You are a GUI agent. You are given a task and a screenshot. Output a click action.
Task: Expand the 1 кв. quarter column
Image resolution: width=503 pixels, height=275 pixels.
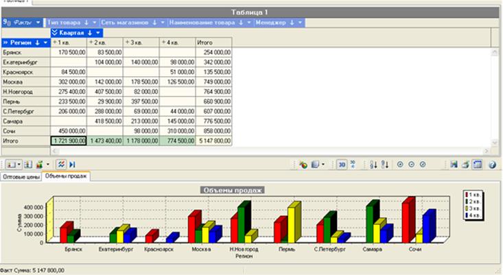[56, 43]
